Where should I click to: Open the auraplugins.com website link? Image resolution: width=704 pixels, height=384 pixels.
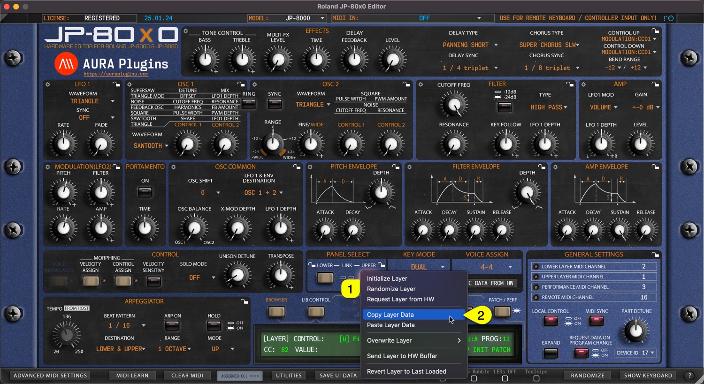click(x=116, y=74)
